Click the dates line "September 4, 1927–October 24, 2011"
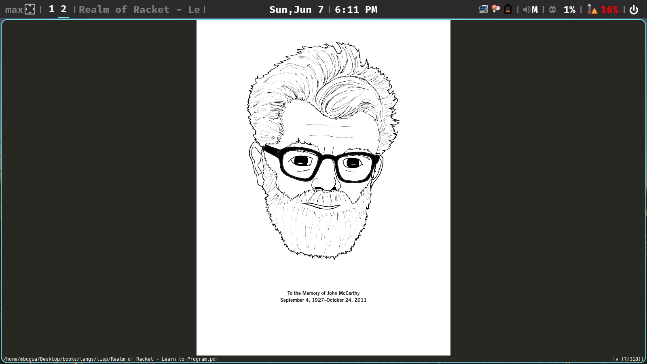647x364 pixels. [x=323, y=300]
